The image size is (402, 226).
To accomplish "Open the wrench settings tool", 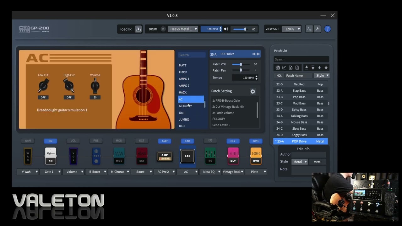I will click(x=317, y=29).
